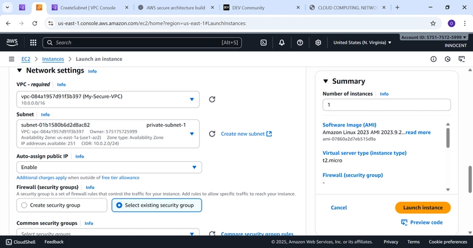Switch to the DEV Community tab

click(x=248, y=8)
